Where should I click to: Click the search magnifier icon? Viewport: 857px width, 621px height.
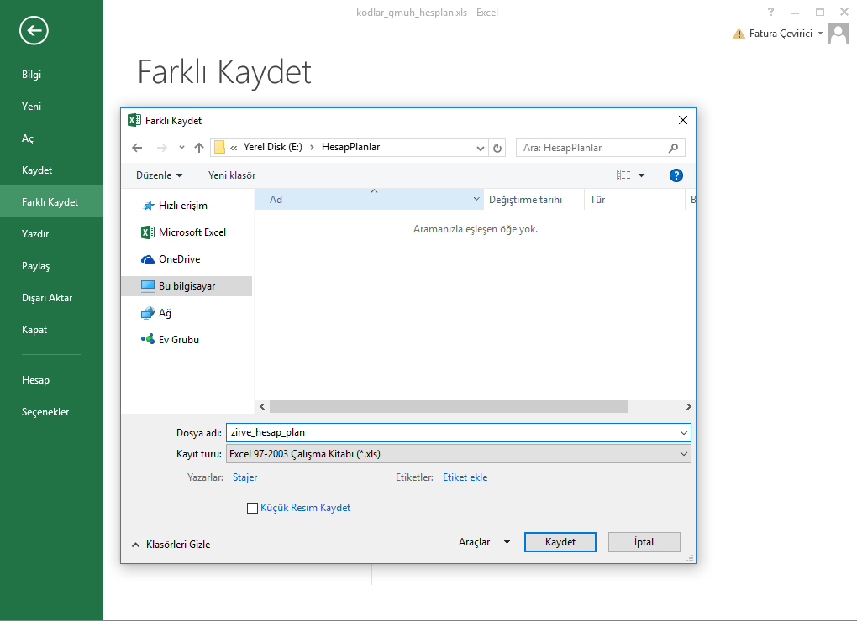[x=673, y=148]
